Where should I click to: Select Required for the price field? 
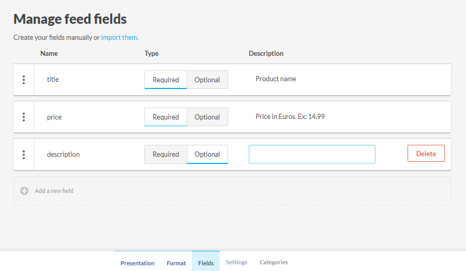tap(166, 117)
